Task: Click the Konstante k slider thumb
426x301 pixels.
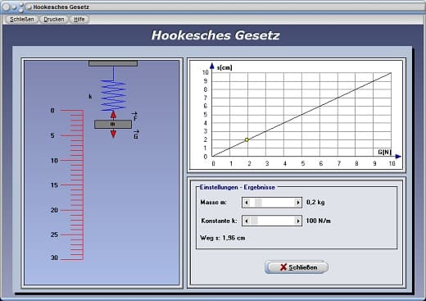Action: (254, 221)
